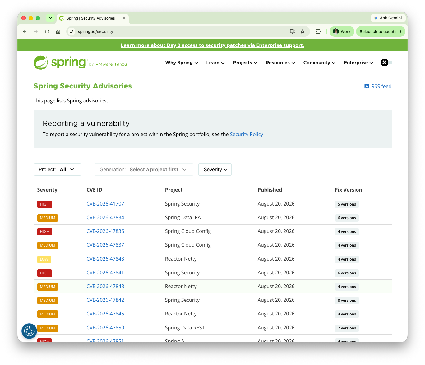Expand 6 versions for Spring Data JPA
Viewport: 425px width, 365px height.
coord(347,218)
